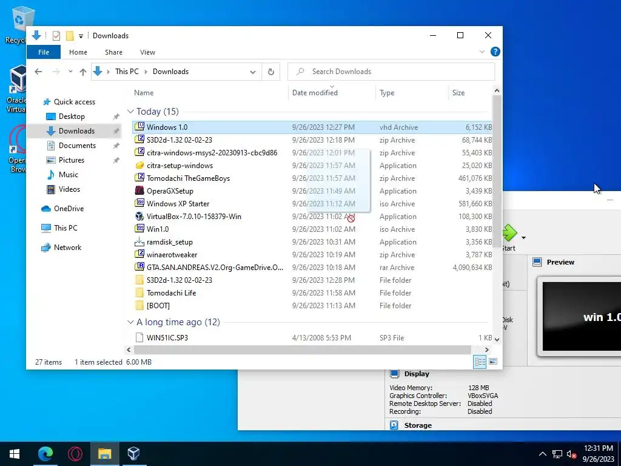Click the Display section header in VirtualBox
621x466 pixels.
pos(416,374)
